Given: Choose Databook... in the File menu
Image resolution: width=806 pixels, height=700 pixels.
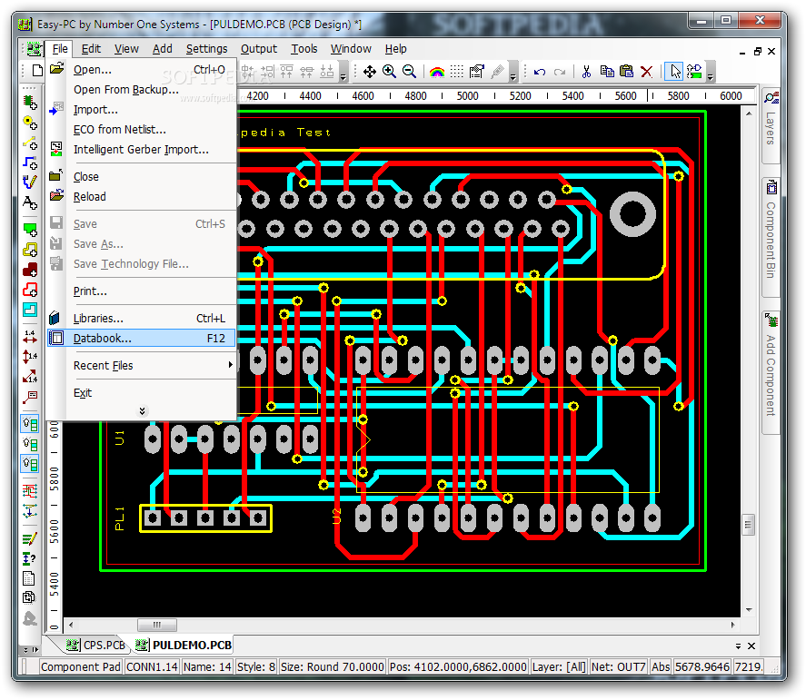Looking at the screenshot, I should click(142, 338).
